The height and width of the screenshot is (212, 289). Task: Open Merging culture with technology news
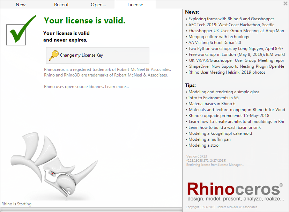[x=219, y=37]
